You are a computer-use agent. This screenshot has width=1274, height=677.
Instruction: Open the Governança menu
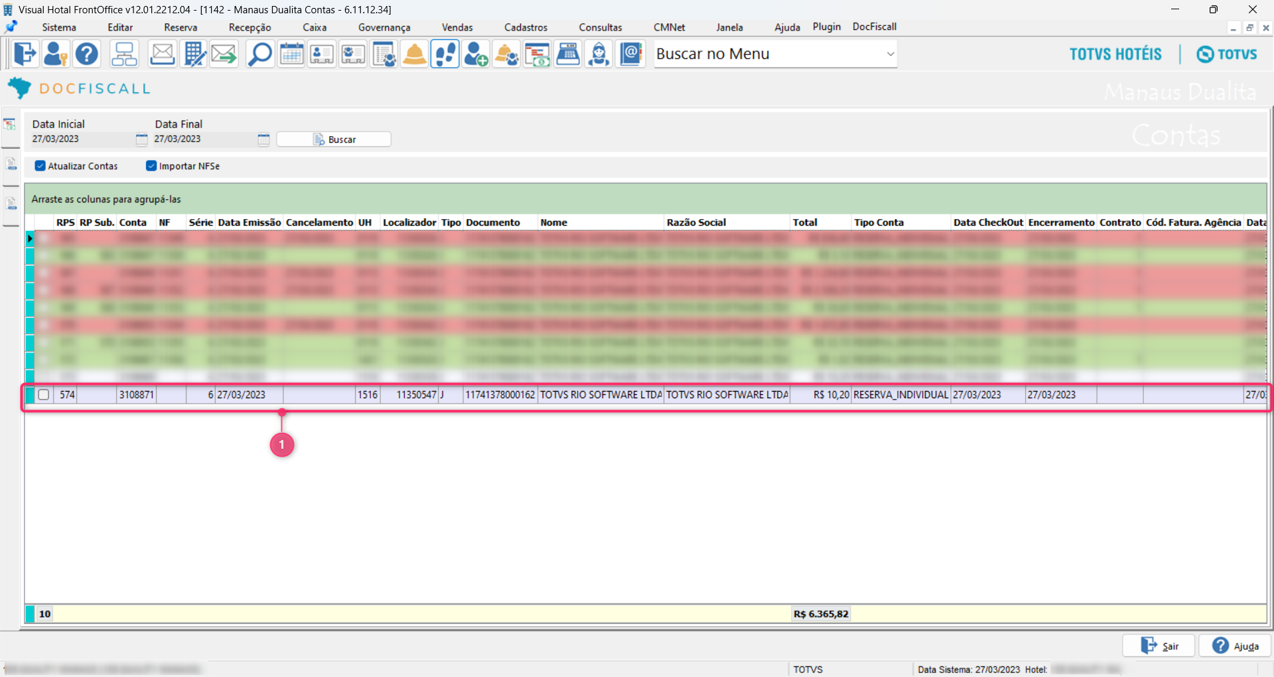pyautogui.click(x=384, y=27)
